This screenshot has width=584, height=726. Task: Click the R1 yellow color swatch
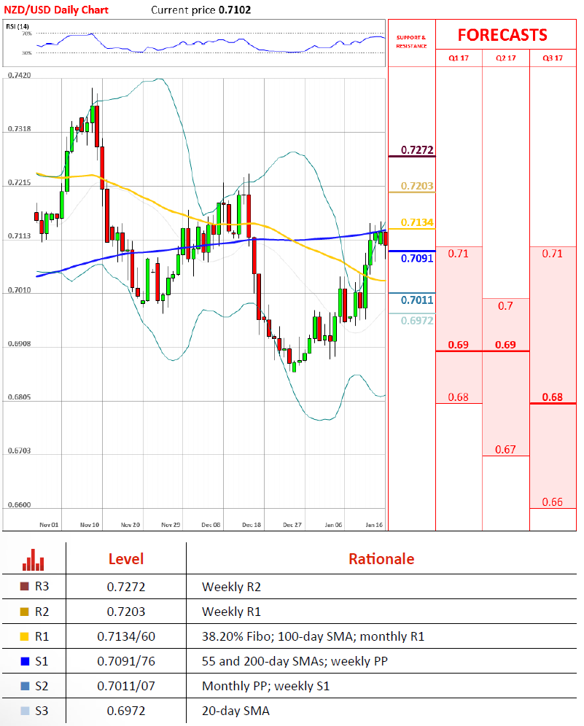(25, 636)
